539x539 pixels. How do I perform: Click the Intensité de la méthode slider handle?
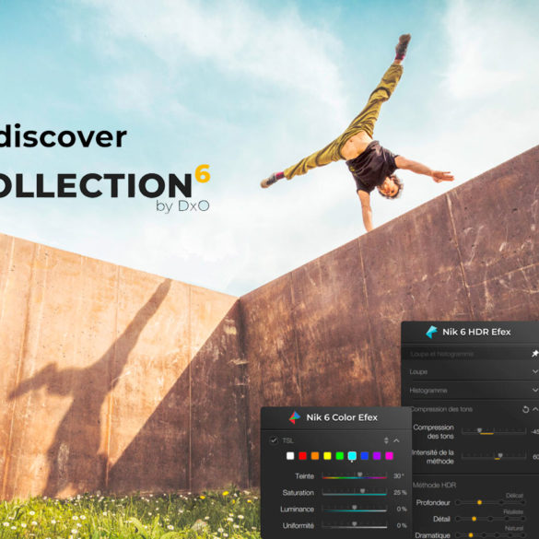point(500,455)
